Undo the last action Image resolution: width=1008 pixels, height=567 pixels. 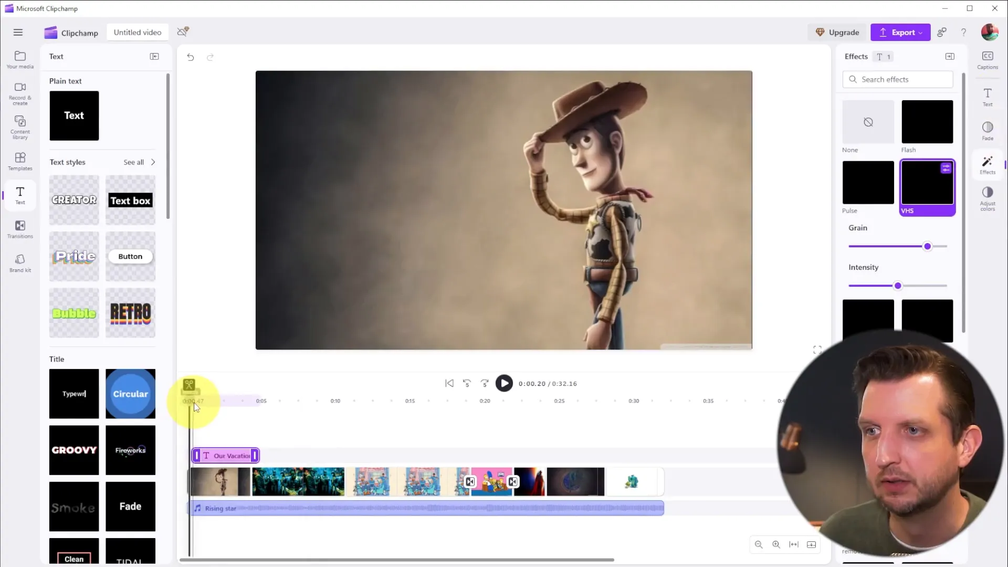191,57
